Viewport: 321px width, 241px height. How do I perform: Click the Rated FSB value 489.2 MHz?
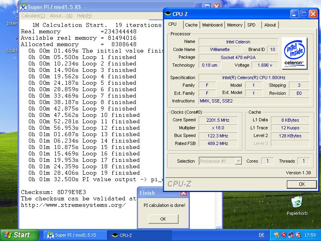(x=218, y=143)
